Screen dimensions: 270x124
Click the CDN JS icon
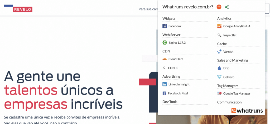[164, 68]
